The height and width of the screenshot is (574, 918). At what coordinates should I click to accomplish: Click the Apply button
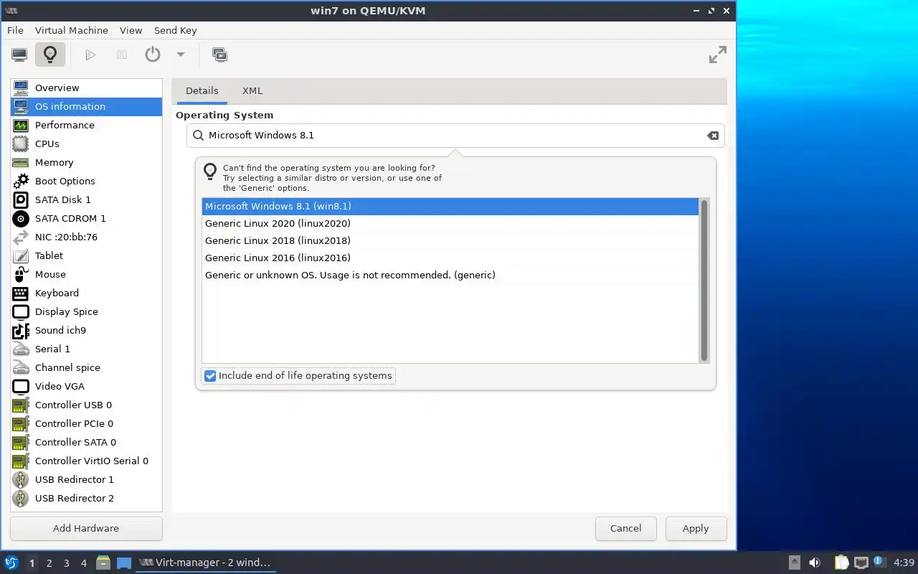point(696,528)
